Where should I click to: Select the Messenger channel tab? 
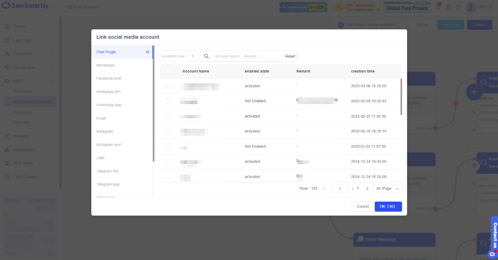(x=106, y=65)
